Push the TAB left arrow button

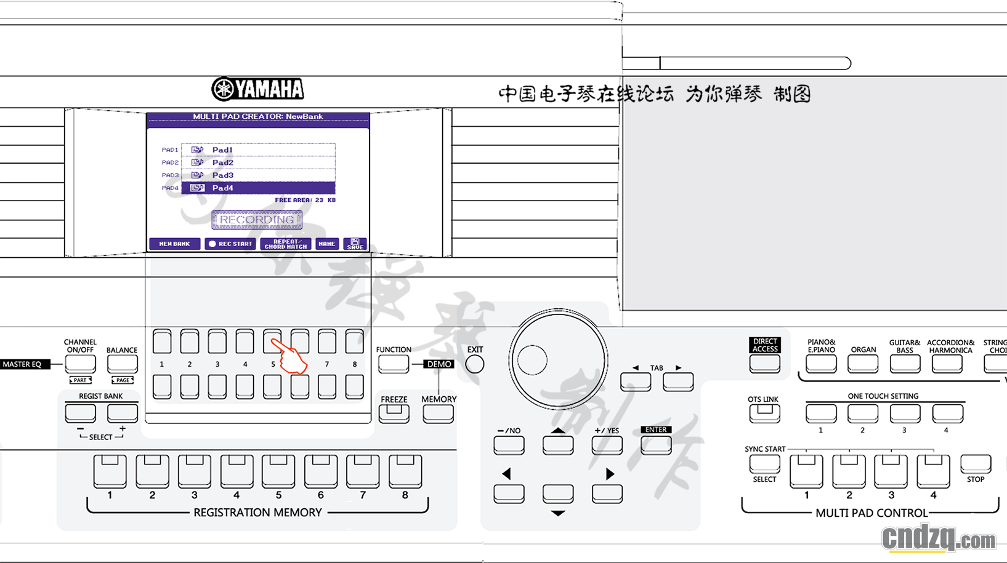[x=636, y=382]
